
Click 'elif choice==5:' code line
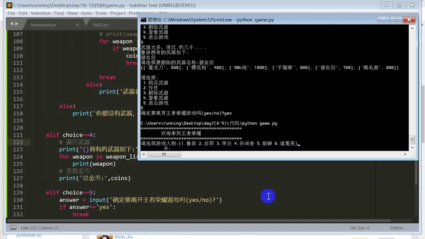[x=71, y=193]
